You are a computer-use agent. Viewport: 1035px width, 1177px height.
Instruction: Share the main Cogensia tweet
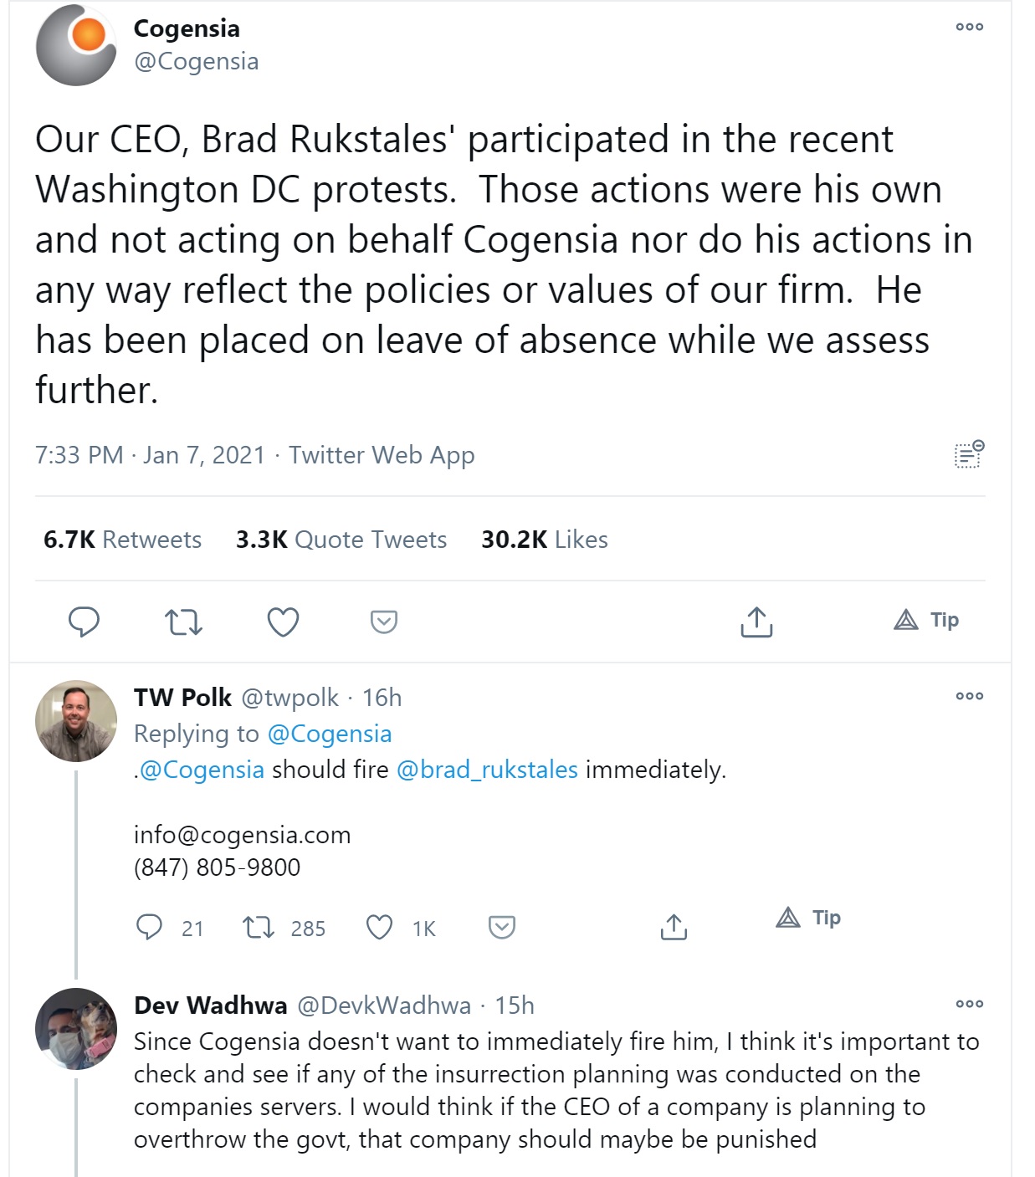(x=756, y=622)
